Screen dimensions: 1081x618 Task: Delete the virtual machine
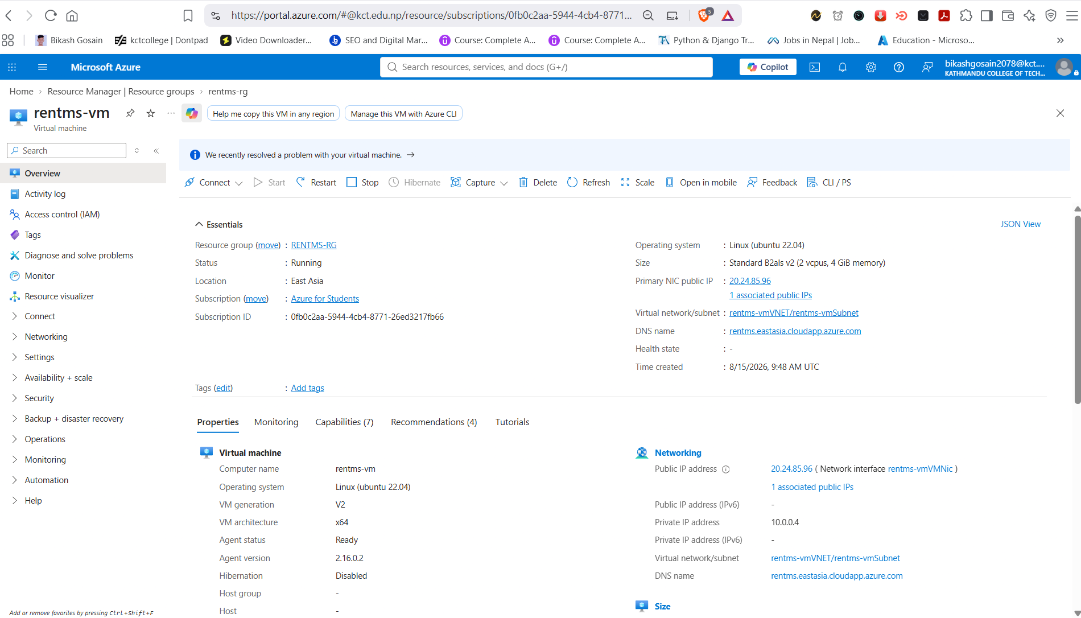click(538, 183)
